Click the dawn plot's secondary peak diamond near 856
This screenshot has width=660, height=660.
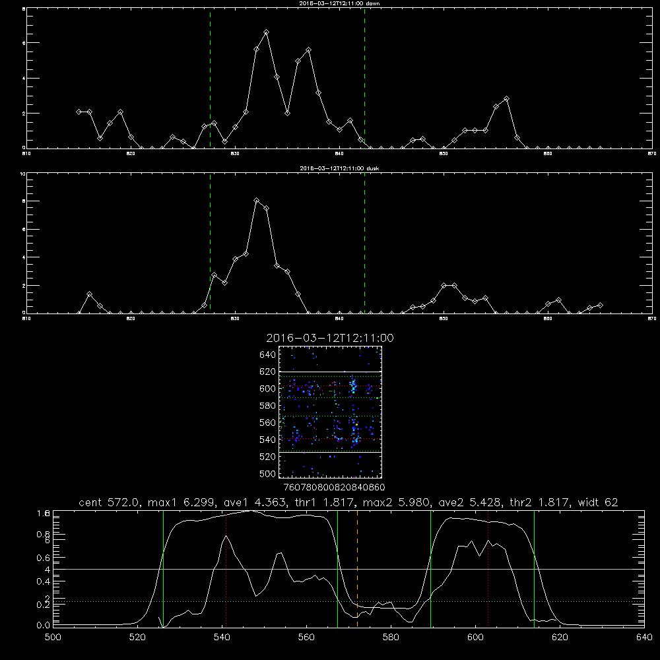point(506,99)
